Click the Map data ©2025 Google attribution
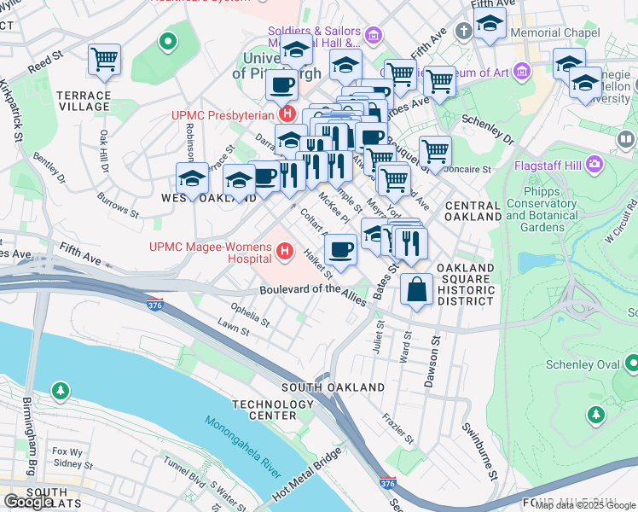Image resolution: width=638 pixels, height=512 pixels. 586,505
